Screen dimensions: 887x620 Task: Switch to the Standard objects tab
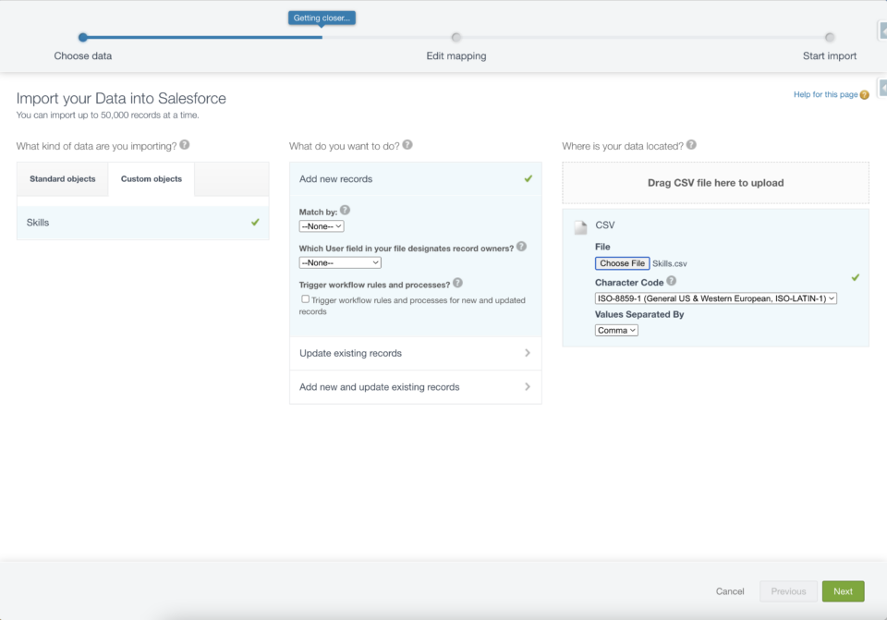click(x=62, y=178)
